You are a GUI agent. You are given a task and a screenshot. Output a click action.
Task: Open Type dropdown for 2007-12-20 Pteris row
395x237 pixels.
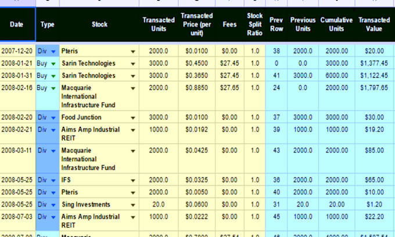coord(53,52)
